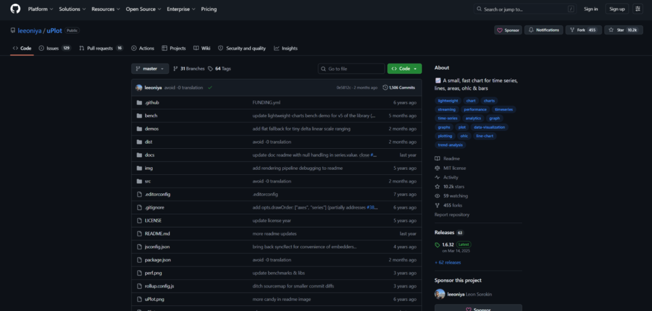Switch to the Insights tab

[286, 48]
